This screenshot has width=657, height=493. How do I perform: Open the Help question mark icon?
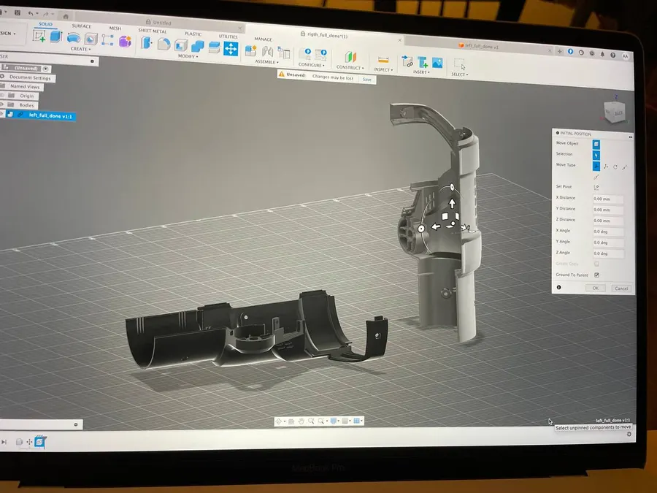(613, 55)
